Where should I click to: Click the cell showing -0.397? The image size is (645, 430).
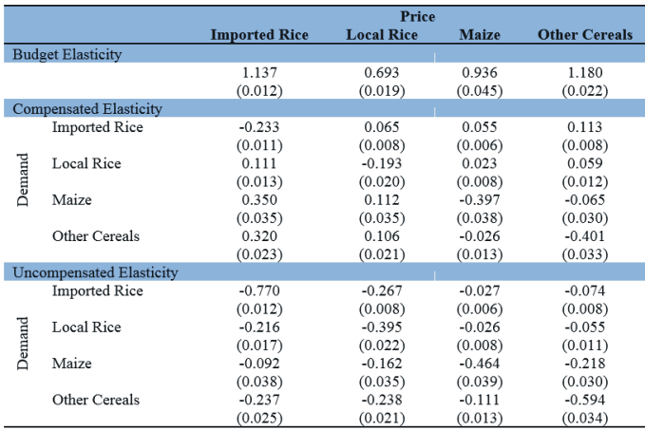[479, 200]
